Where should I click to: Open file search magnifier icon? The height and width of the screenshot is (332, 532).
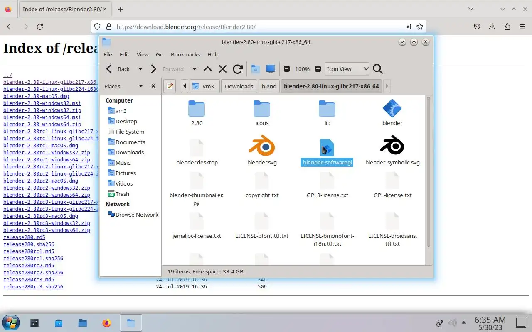click(x=377, y=69)
